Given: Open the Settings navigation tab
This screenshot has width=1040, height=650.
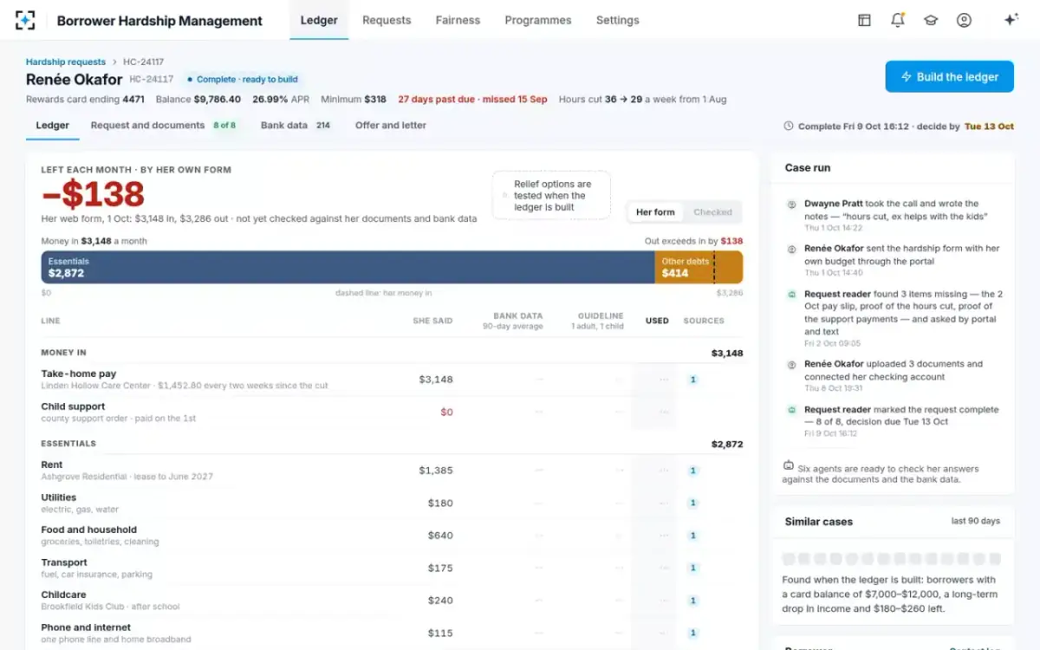Looking at the screenshot, I should (x=618, y=20).
